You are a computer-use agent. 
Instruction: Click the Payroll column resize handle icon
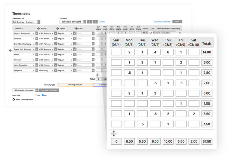(x=57, y=29)
